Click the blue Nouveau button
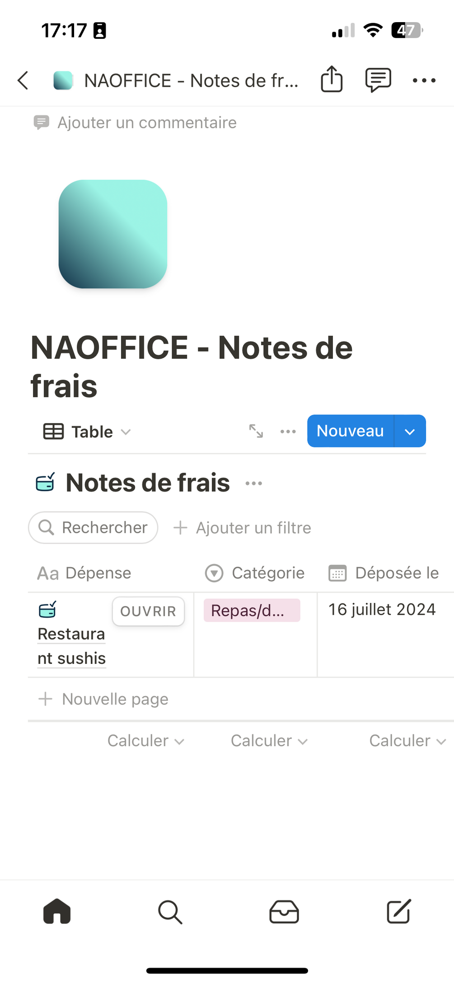The image size is (454, 983). pyautogui.click(x=350, y=431)
